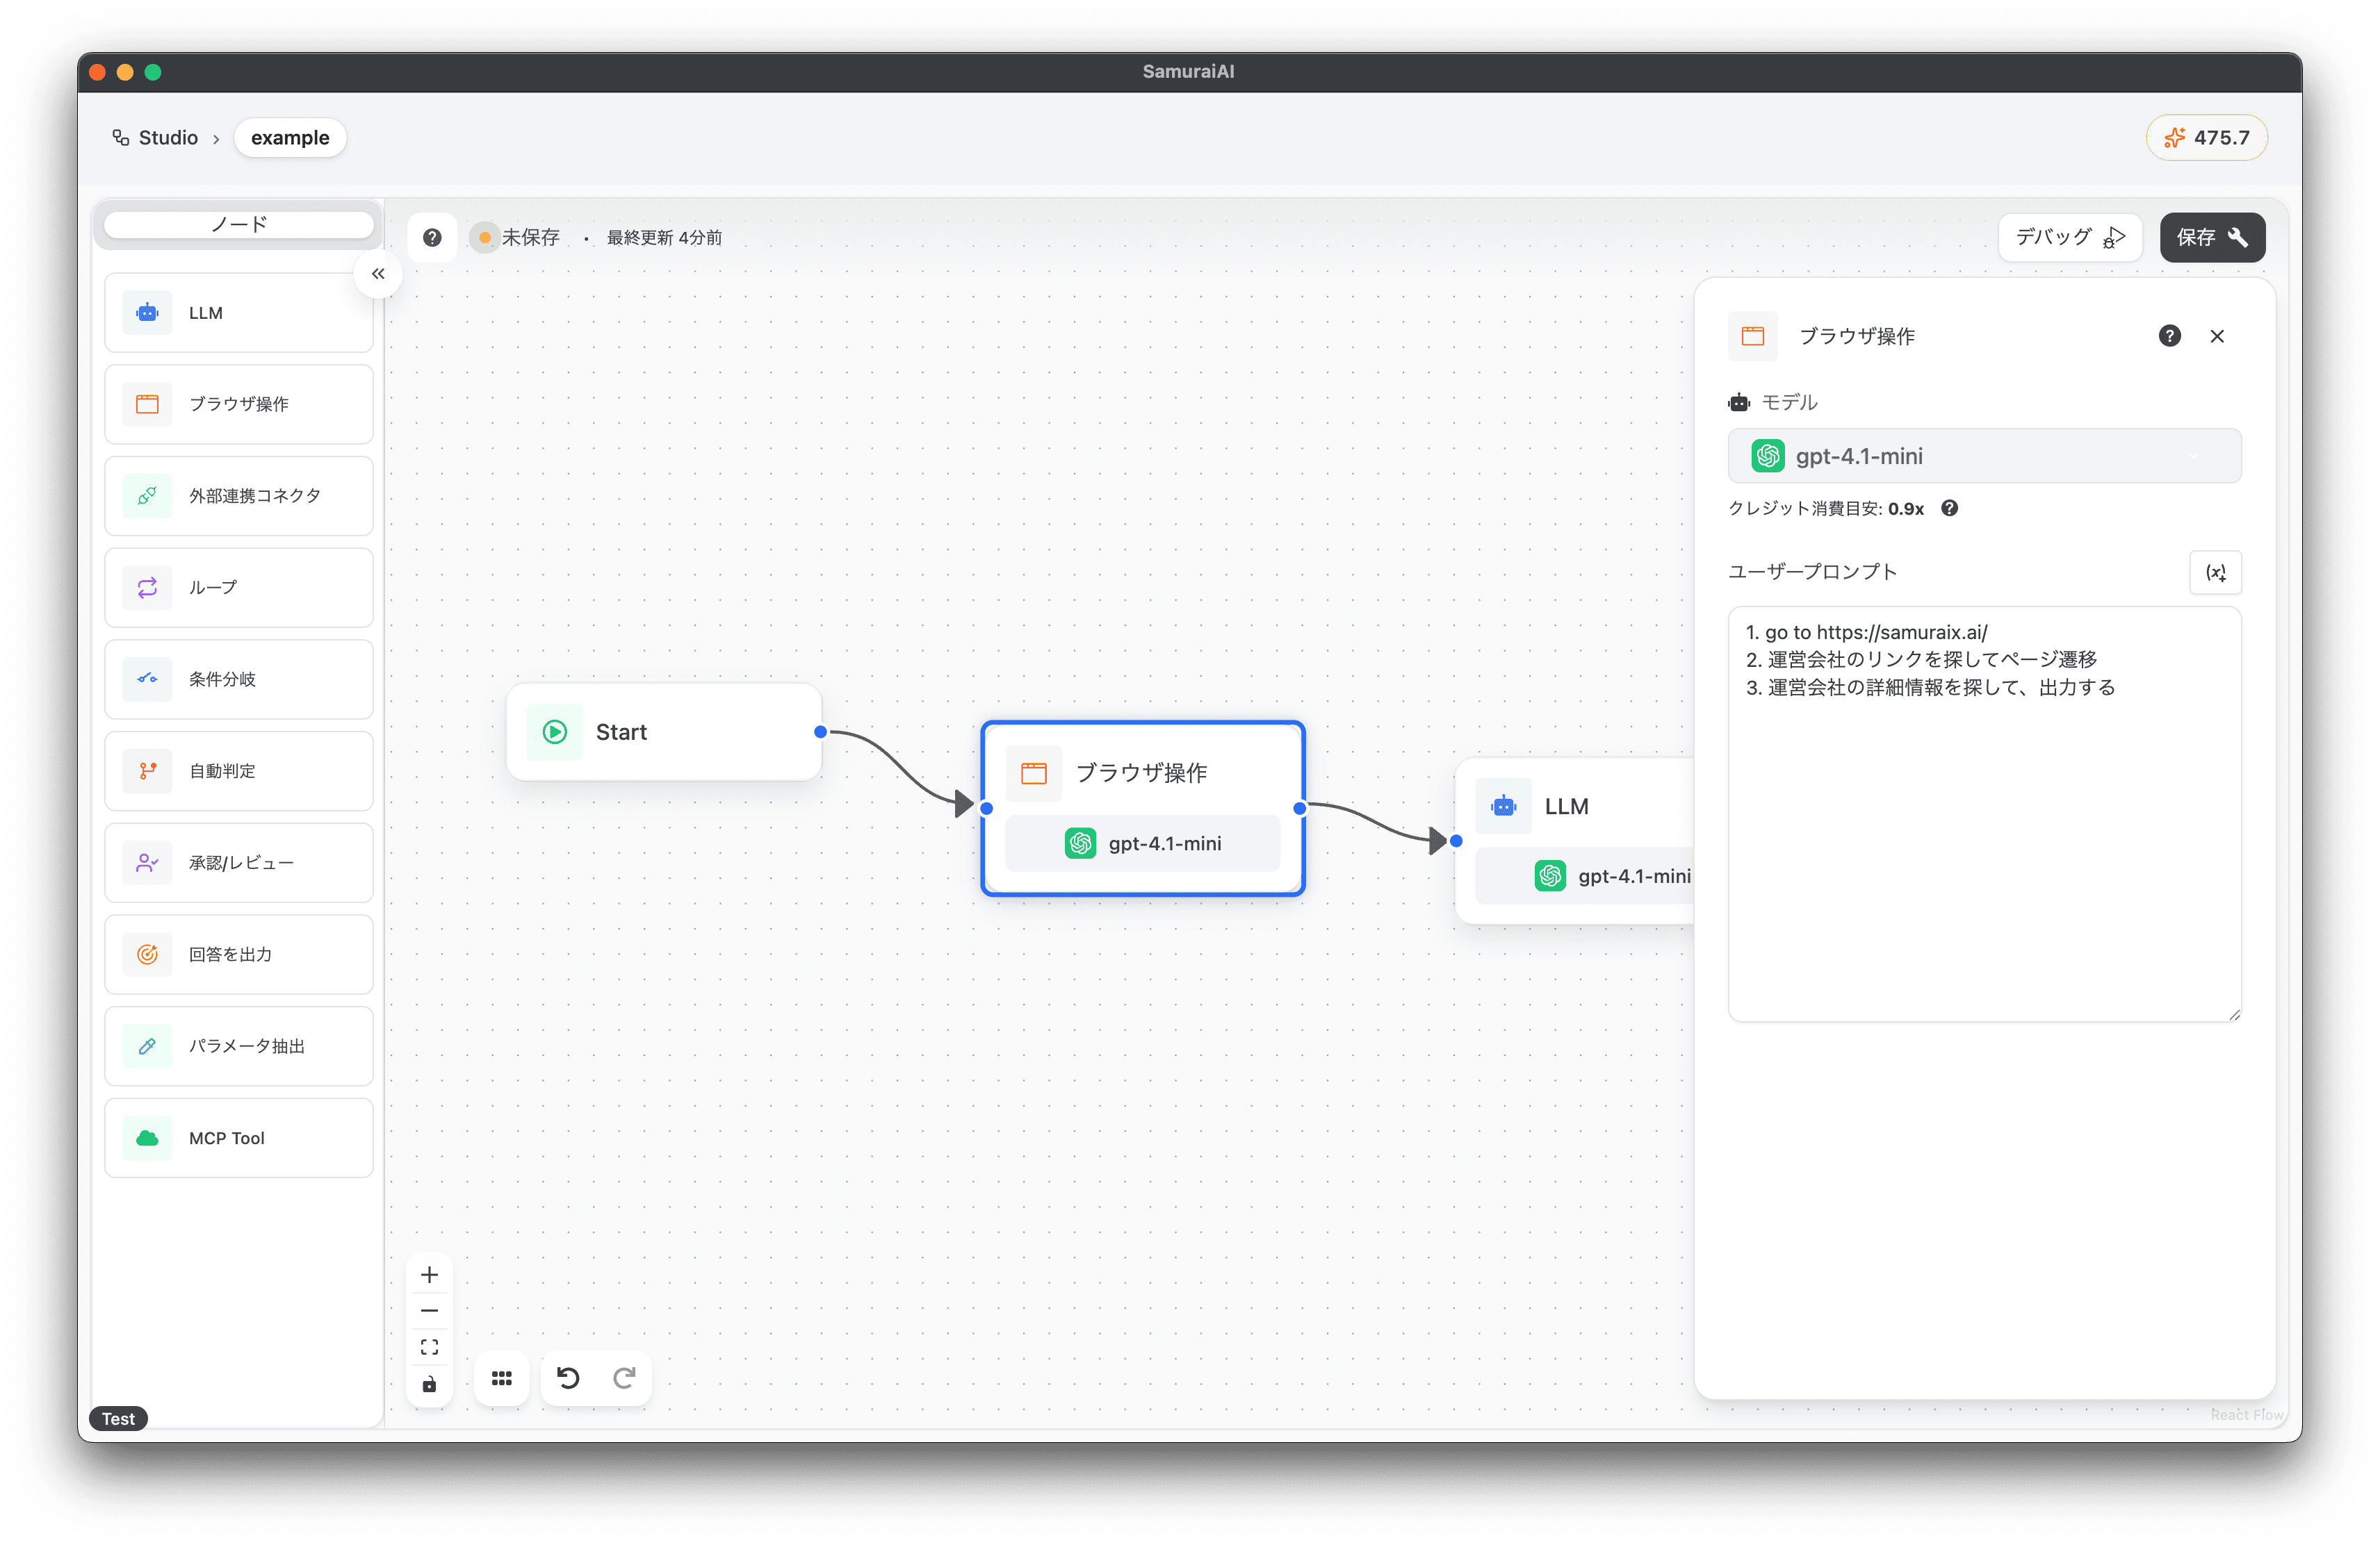Open the gpt-4.1-mini model dropdown

click(x=1984, y=456)
